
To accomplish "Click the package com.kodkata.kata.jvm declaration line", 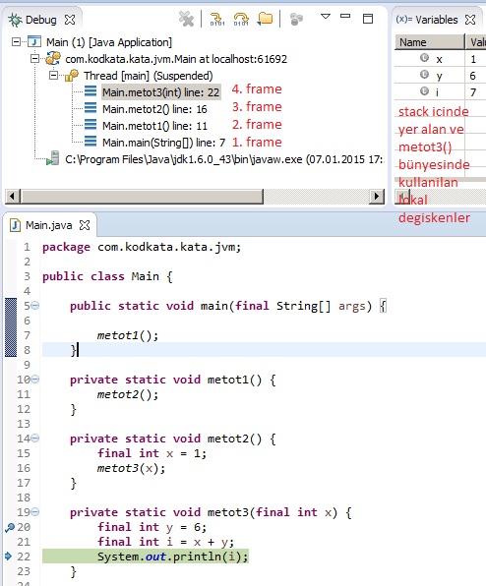I will [x=142, y=247].
